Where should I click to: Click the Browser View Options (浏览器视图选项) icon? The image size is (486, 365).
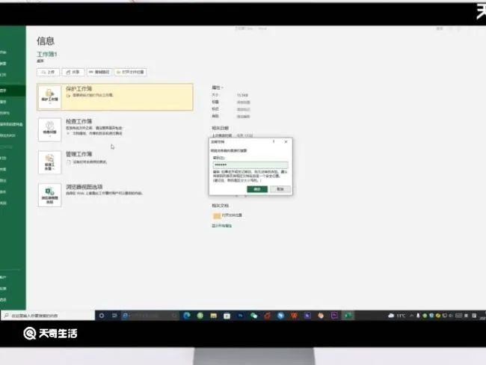49,195
